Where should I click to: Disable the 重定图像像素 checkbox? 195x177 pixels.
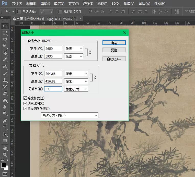pos(25,109)
